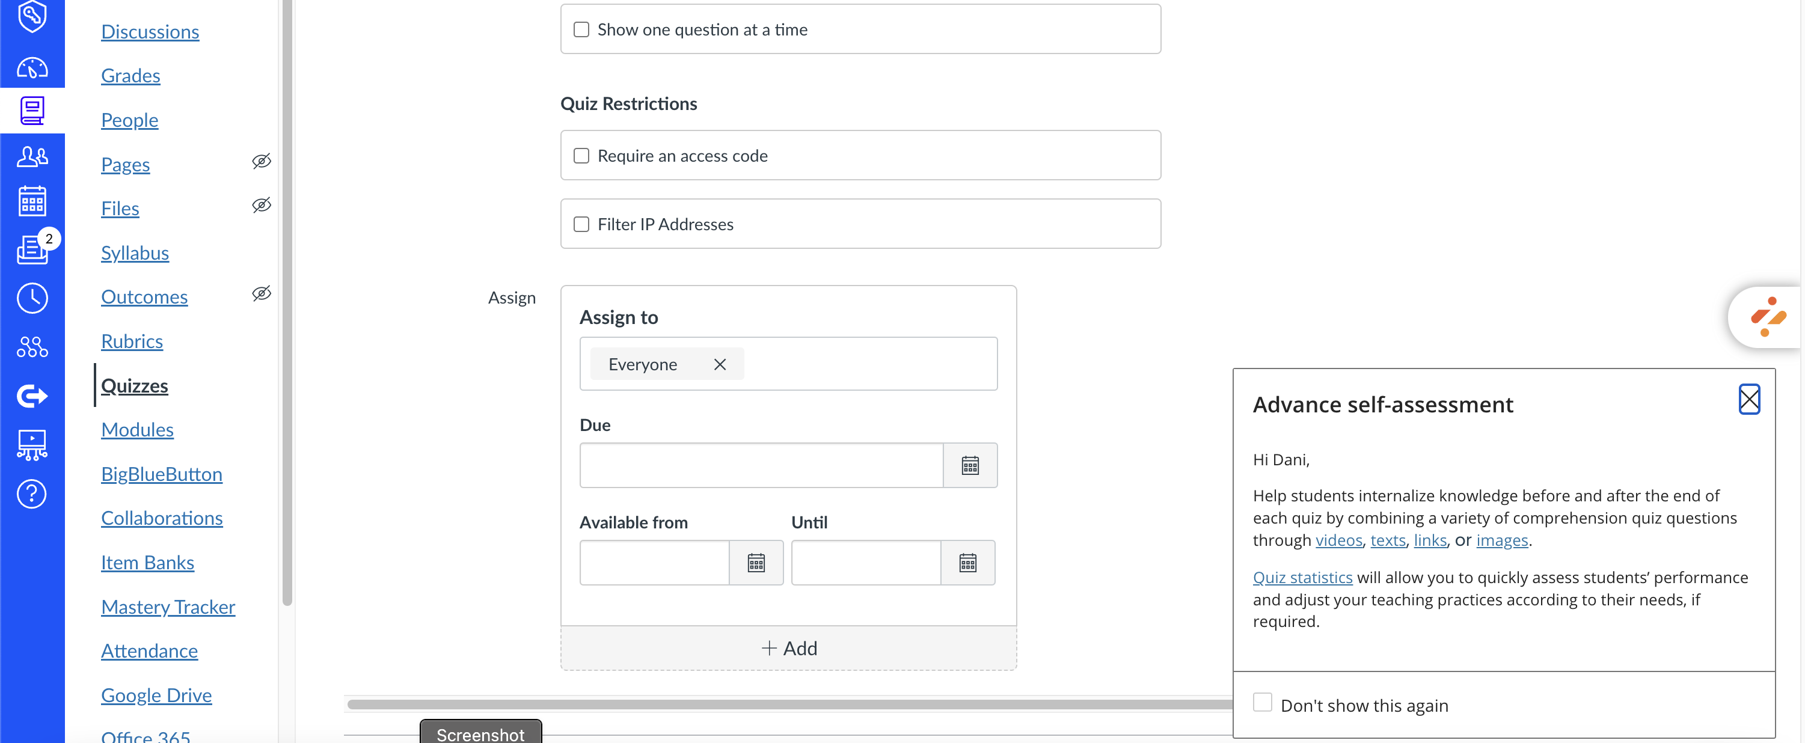Viewport: 1805px width, 743px height.
Task: Open the Quiz statistics link
Action: pos(1302,578)
